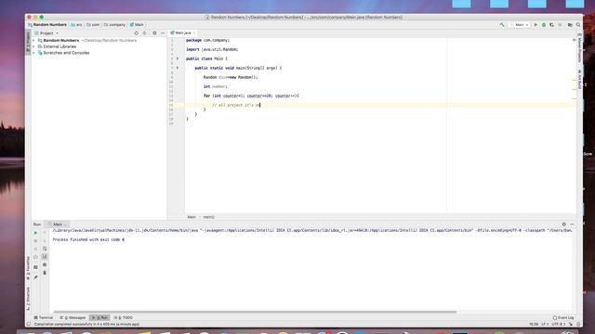The image size is (595, 334).
Task: Click main() in the editor breadcrumb bar
Action: coord(208,217)
